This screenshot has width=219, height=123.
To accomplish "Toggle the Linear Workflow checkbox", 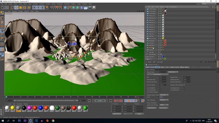I will point(160,103).
